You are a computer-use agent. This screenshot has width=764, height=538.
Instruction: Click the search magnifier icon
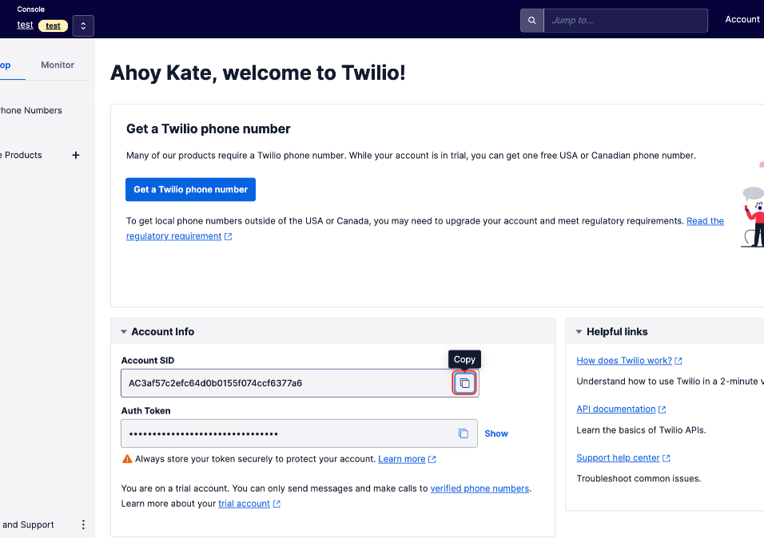click(531, 20)
